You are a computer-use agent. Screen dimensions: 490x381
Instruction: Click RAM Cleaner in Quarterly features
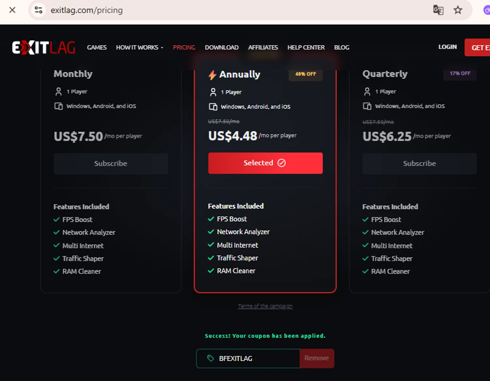pyautogui.click(x=390, y=271)
